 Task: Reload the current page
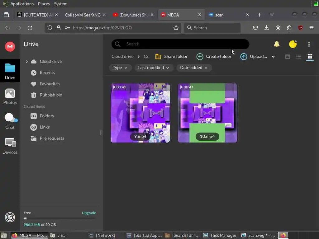click(30, 28)
